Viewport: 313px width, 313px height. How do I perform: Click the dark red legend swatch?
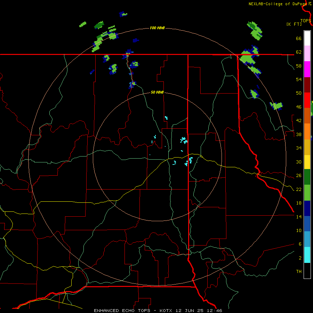point(307,85)
